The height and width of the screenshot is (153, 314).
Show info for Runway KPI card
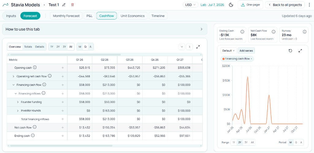[x=304, y=32]
